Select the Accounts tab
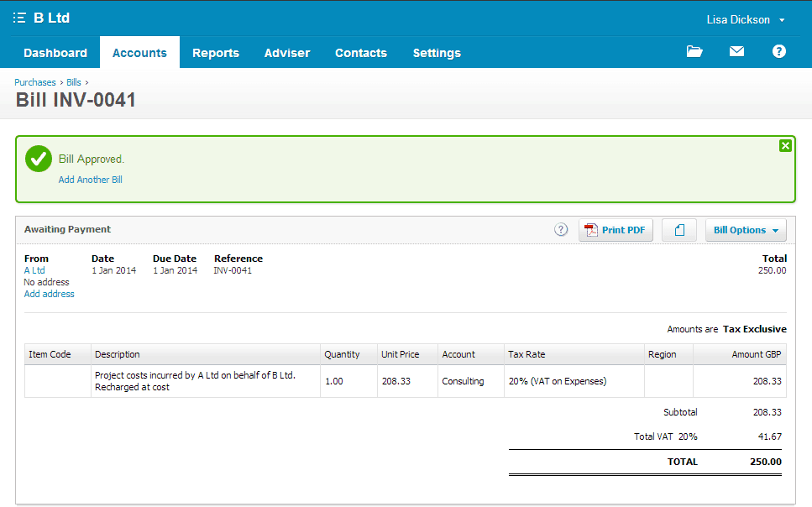The height and width of the screenshot is (507, 812). [x=140, y=53]
